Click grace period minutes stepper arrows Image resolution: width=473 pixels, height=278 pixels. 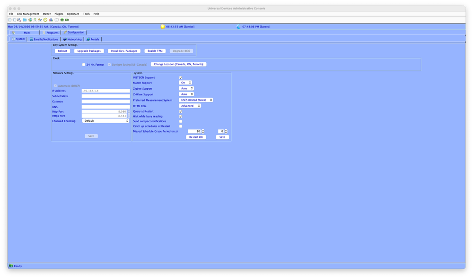[x=203, y=131]
